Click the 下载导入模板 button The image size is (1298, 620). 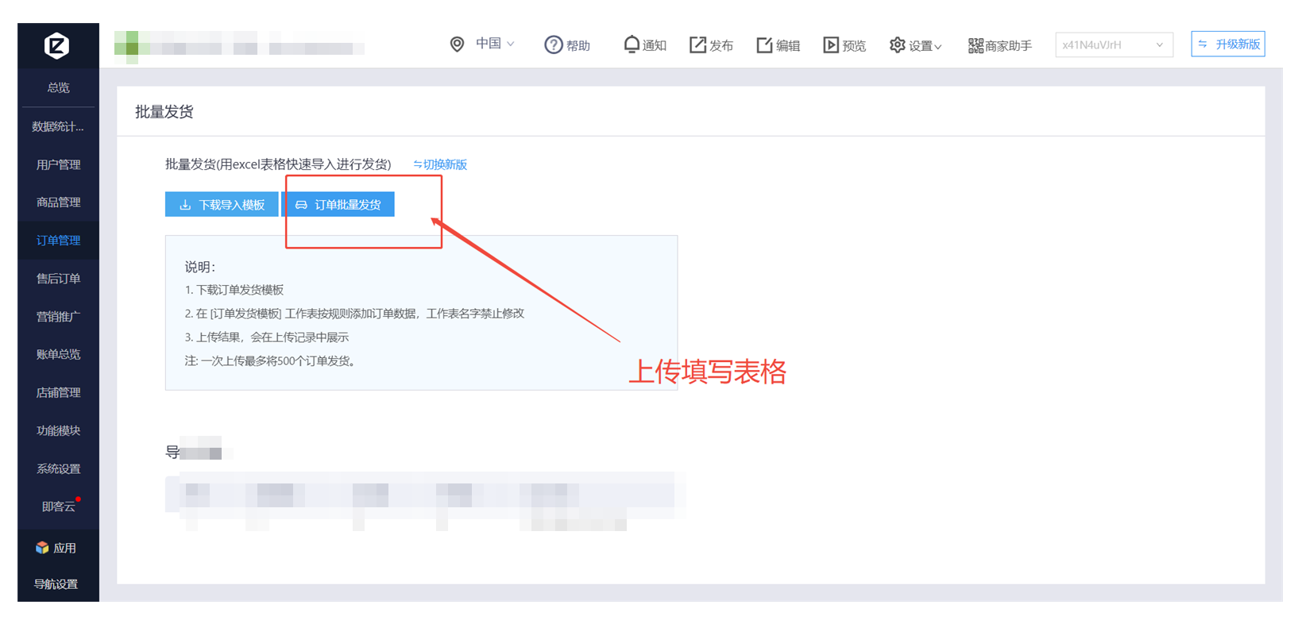click(222, 205)
